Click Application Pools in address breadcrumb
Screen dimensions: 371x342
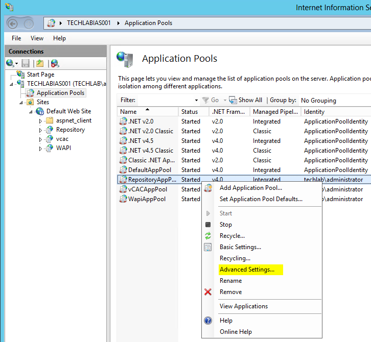148,23
